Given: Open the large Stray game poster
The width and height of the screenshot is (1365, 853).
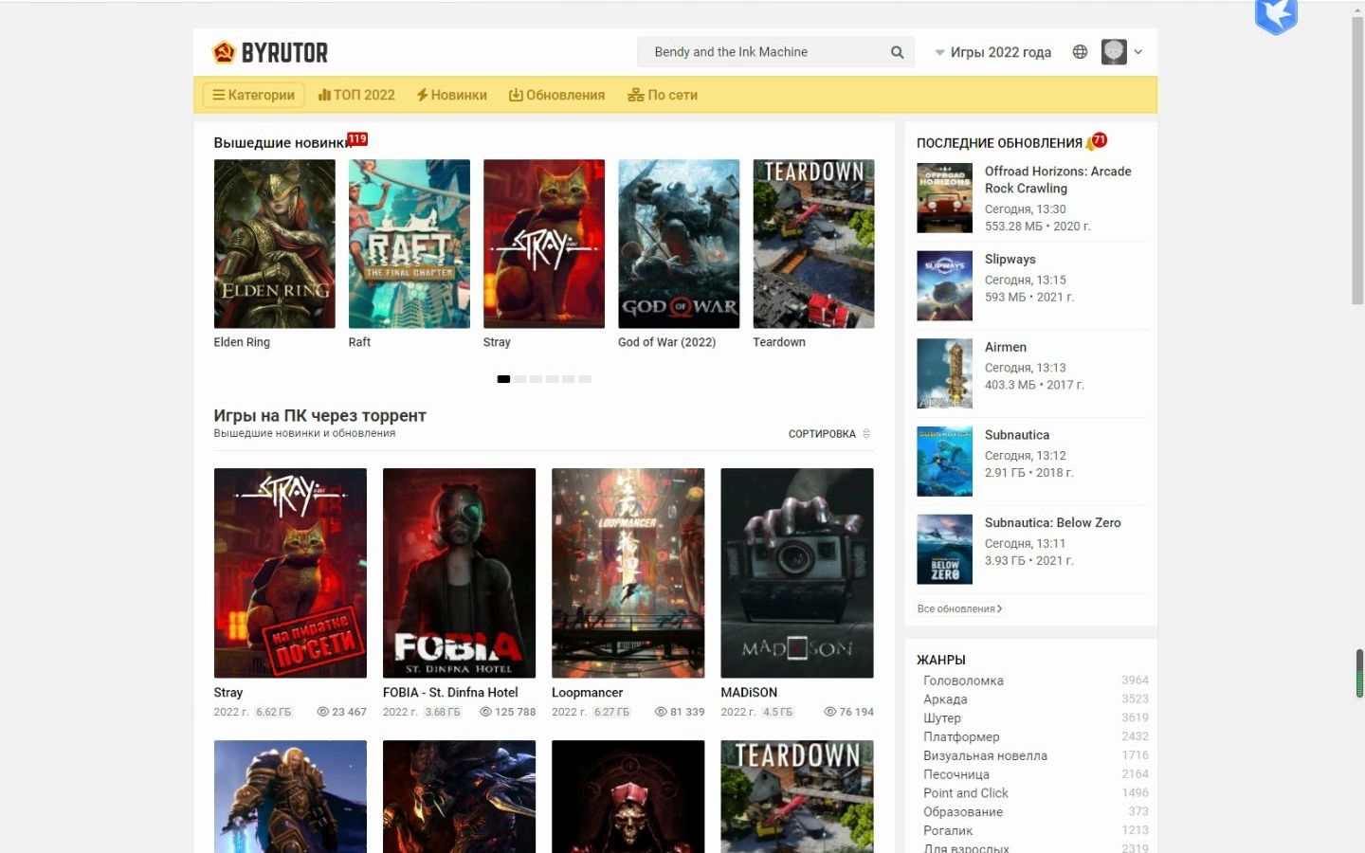Looking at the screenshot, I should (x=290, y=572).
